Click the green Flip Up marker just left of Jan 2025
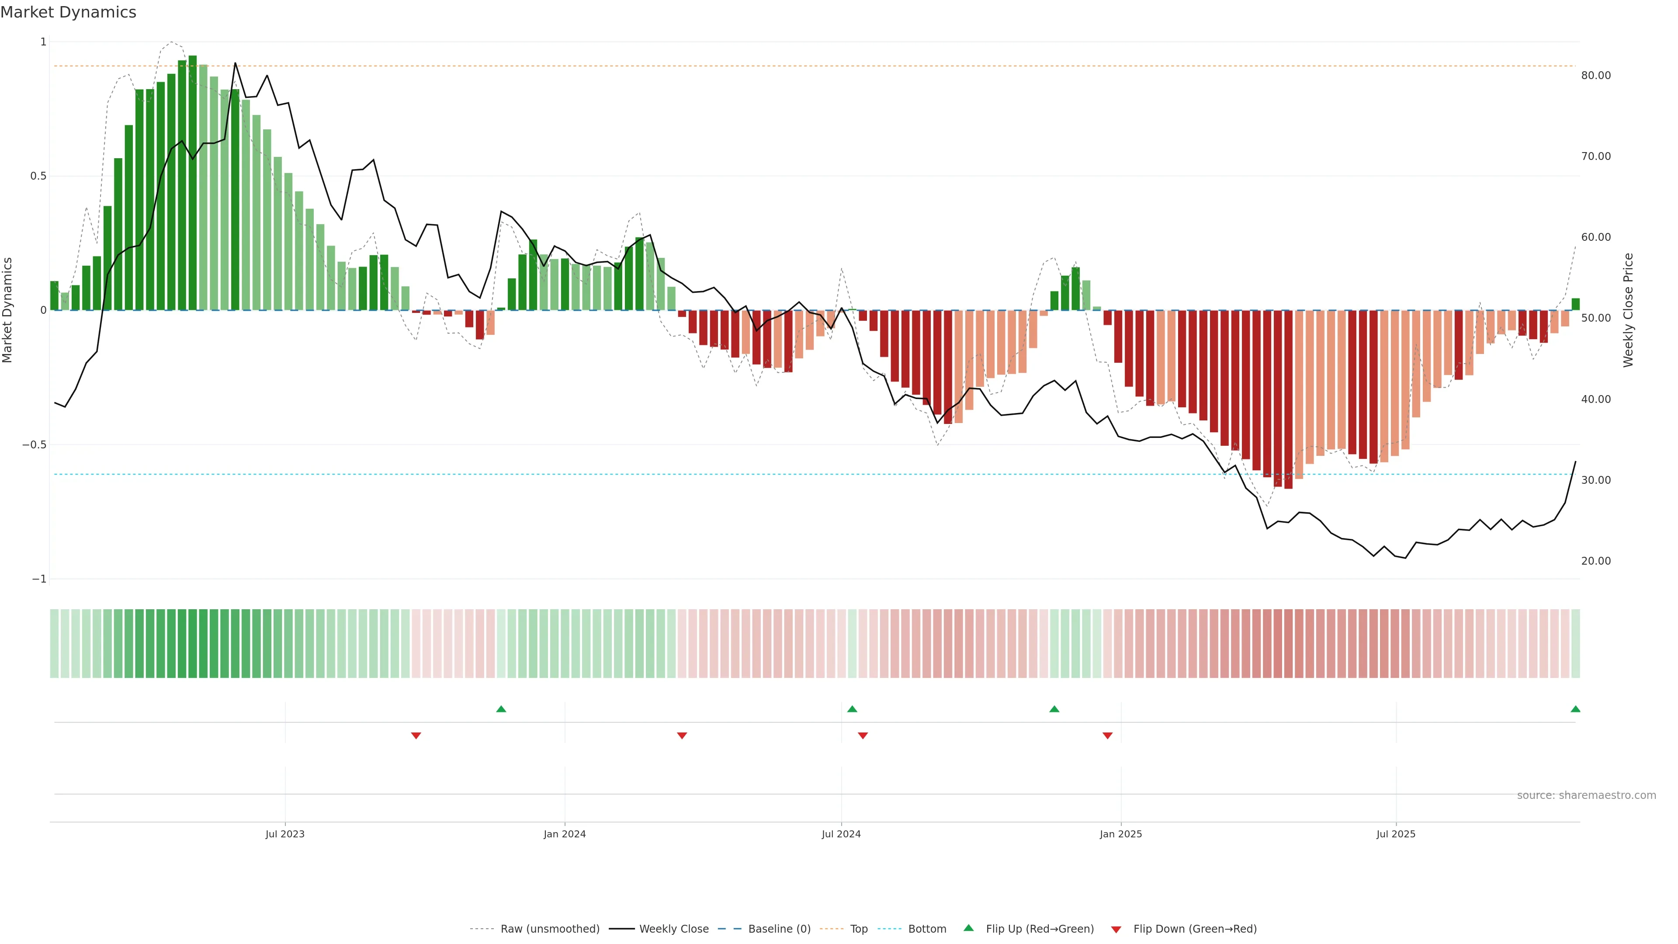Viewport: 1678px width, 944px height. [1054, 709]
